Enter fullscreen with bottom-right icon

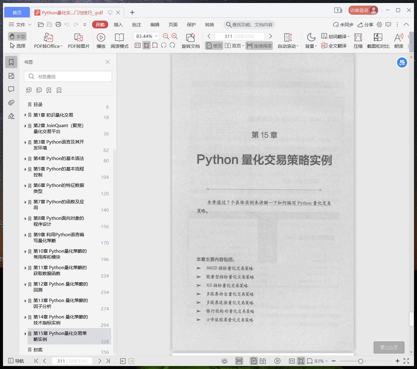(406, 361)
